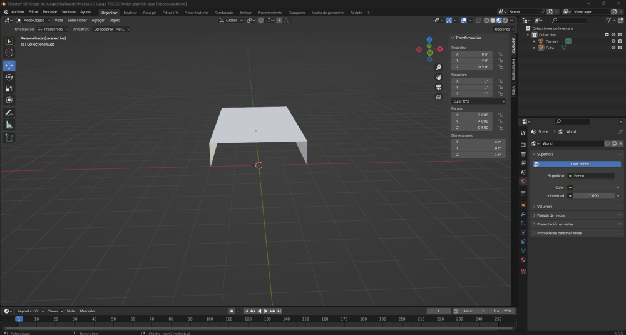
Task: Click the zoom magnifier icon in viewport
Action: pos(439,67)
